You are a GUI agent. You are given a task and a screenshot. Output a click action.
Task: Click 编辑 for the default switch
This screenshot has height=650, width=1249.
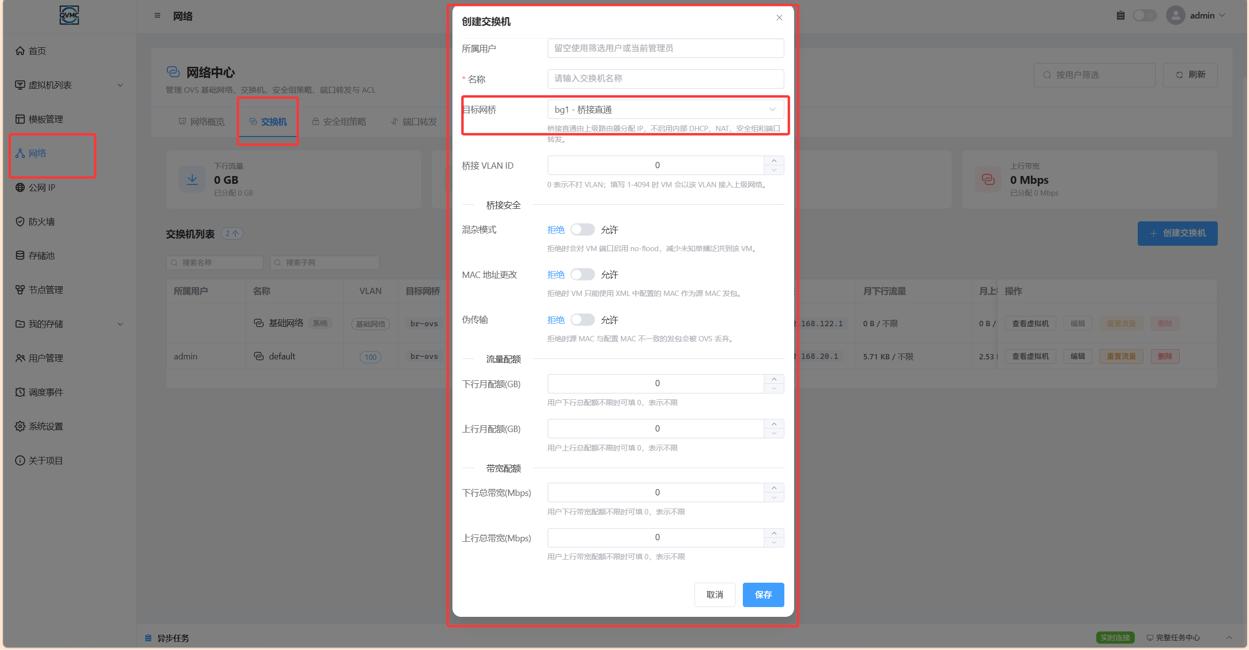pos(1078,356)
